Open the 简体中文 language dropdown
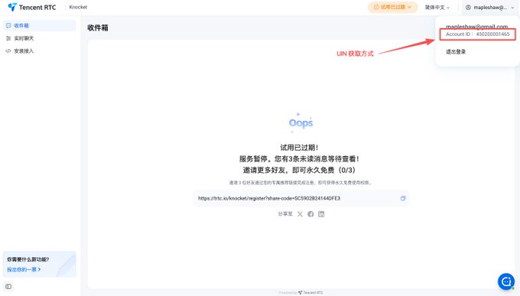 point(437,8)
